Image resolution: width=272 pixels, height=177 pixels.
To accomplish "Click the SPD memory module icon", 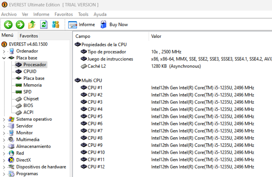I will click(18, 92).
